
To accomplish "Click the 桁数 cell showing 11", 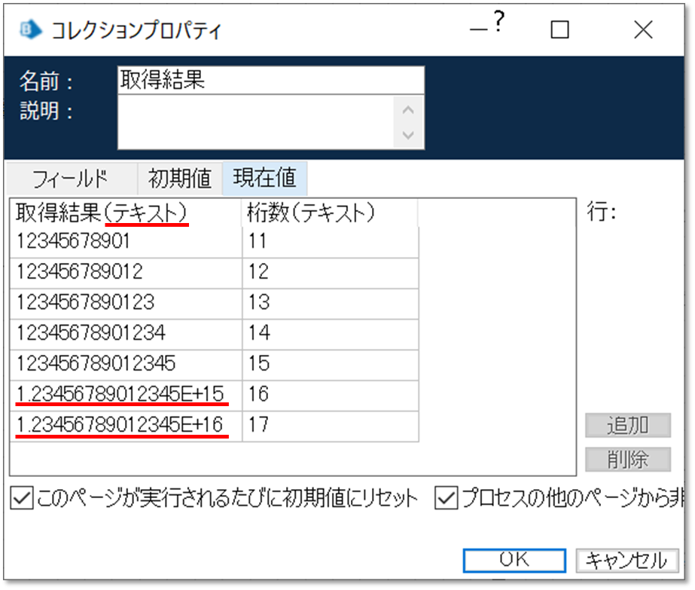I will (331, 242).
